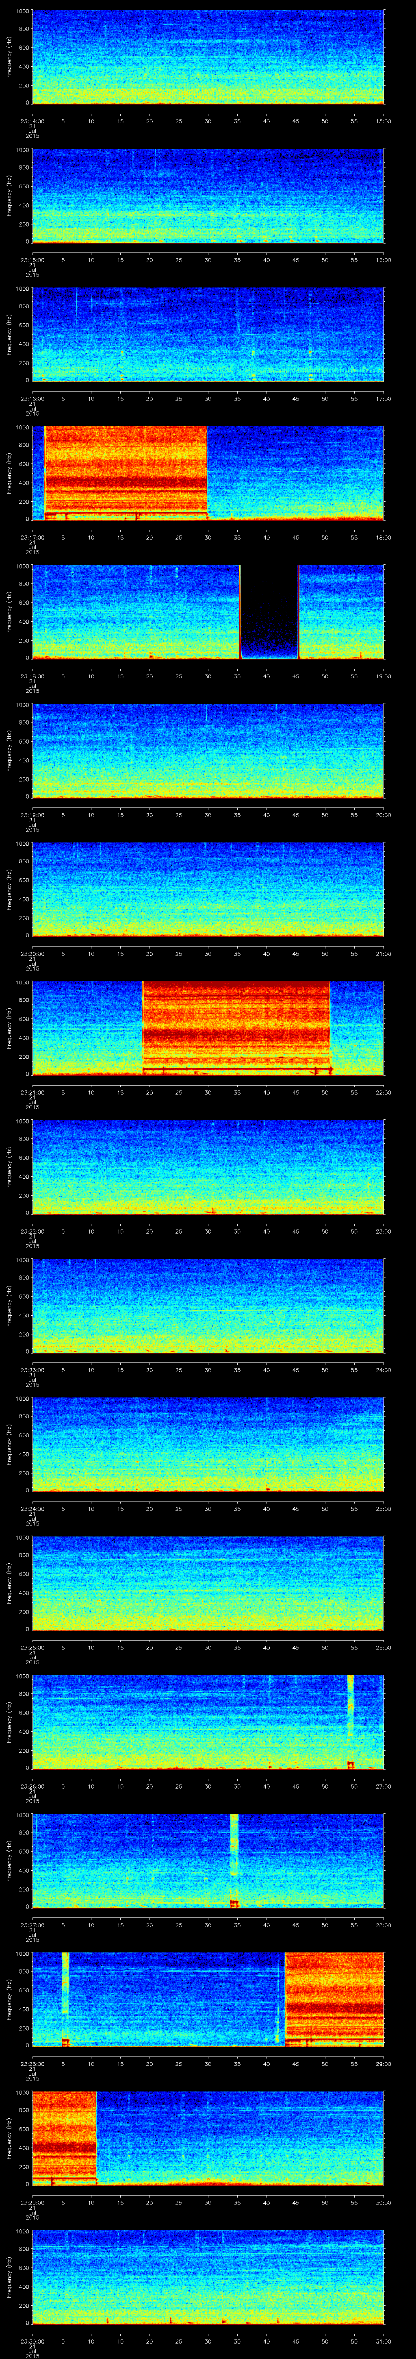Open the 23:23:00 spectrogram panel
The height and width of the screenshot is (2359, 416).
[208, 1305]
